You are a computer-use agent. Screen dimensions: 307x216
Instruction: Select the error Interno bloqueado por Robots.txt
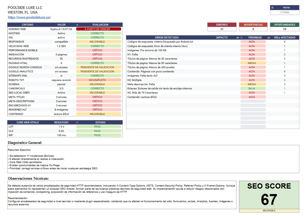[160, 42]
